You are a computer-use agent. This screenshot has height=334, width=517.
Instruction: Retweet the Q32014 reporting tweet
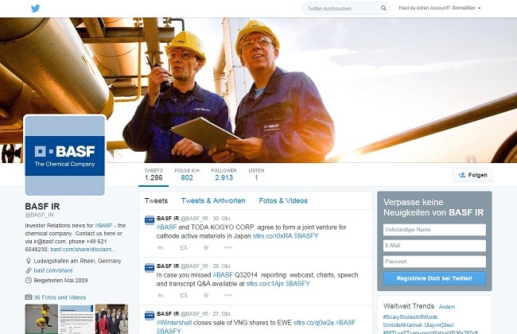click(x=183, y=295)
